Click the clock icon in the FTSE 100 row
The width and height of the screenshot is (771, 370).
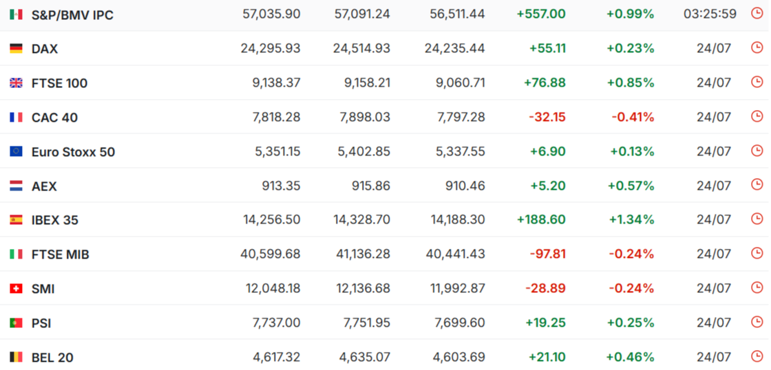point(757,82)
